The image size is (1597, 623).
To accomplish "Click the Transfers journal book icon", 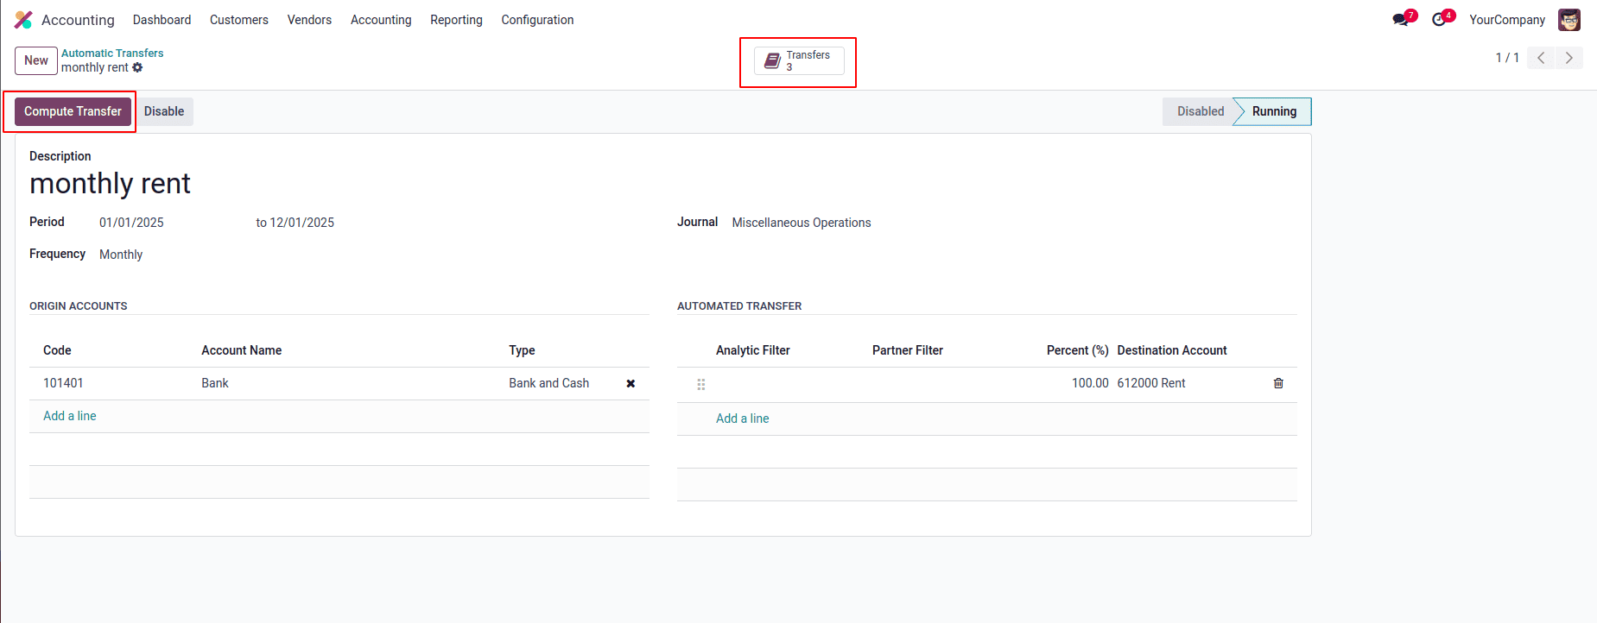I will 772,61.
